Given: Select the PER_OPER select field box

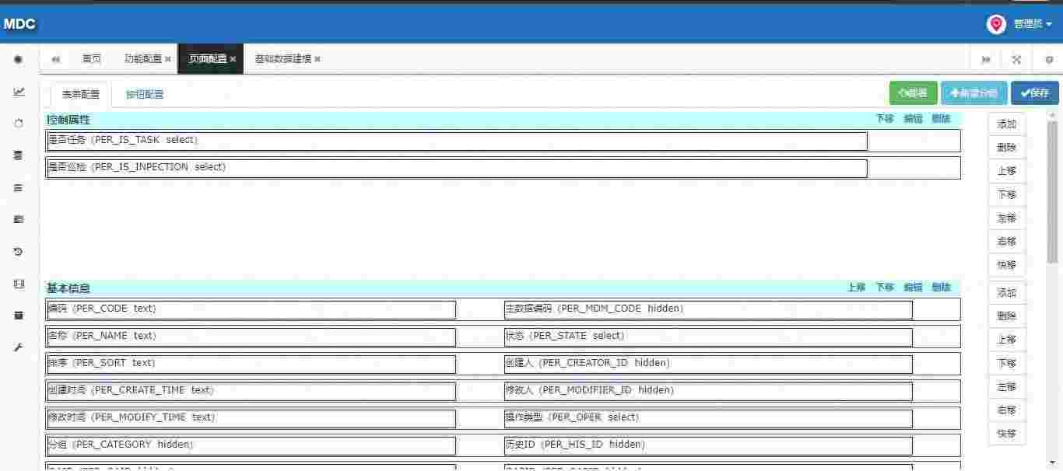Looking at the screenshot, I should click(708, 418).
